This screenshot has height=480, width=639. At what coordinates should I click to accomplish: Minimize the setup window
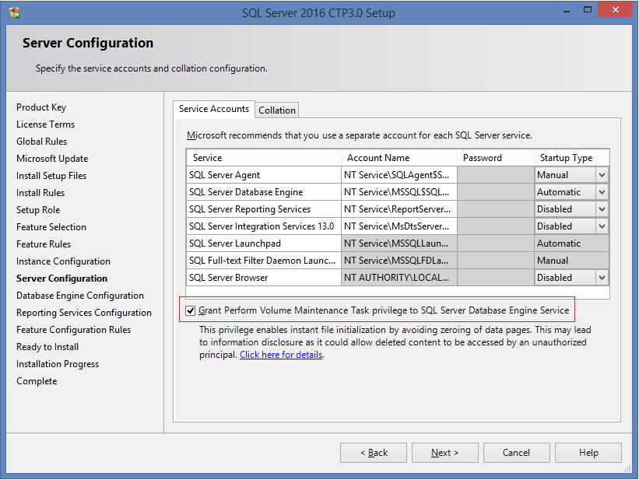[x=567, y=11]
